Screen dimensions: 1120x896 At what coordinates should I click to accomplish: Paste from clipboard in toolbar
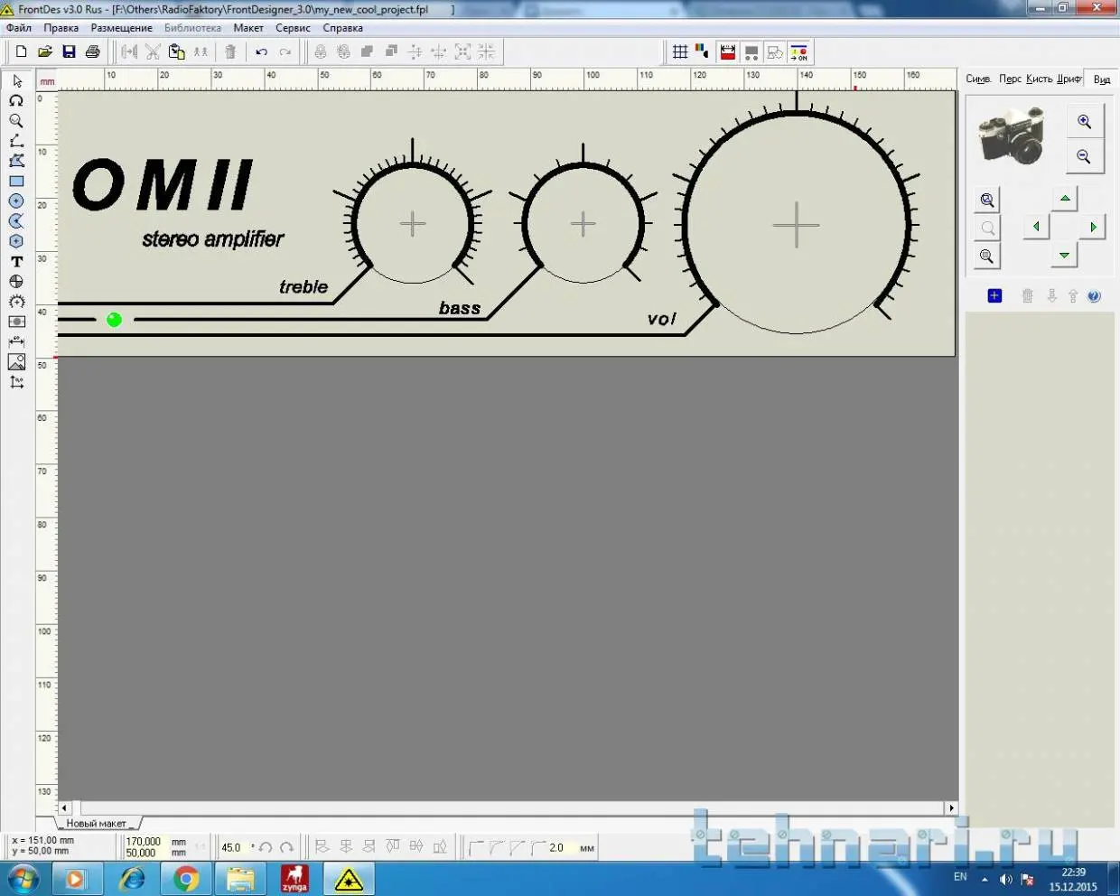coord(177,51)
